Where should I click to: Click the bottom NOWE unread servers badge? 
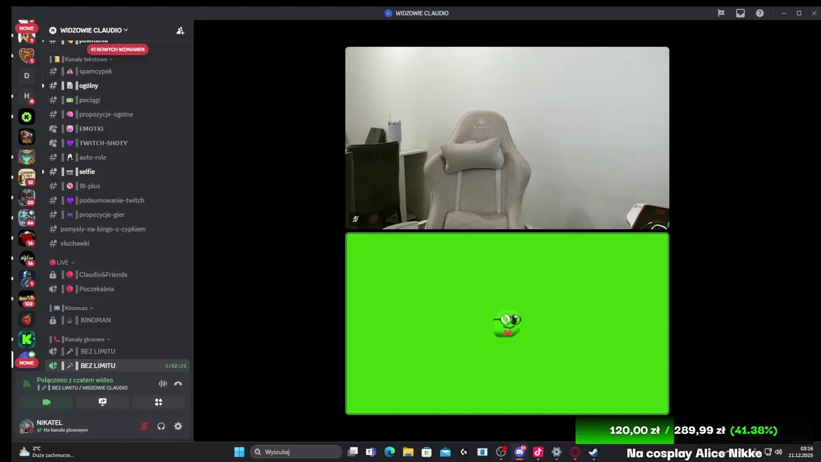[26, 363]
